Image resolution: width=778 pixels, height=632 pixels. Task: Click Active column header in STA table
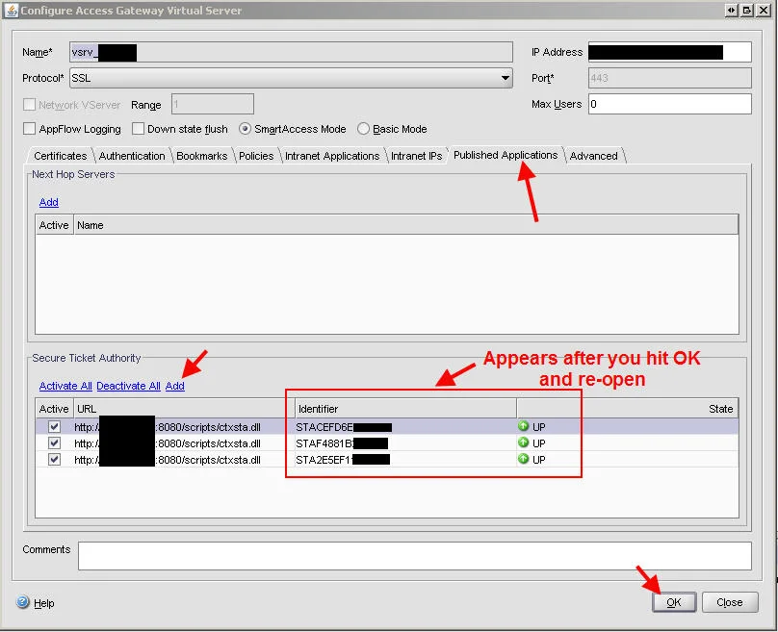[54, 409]
